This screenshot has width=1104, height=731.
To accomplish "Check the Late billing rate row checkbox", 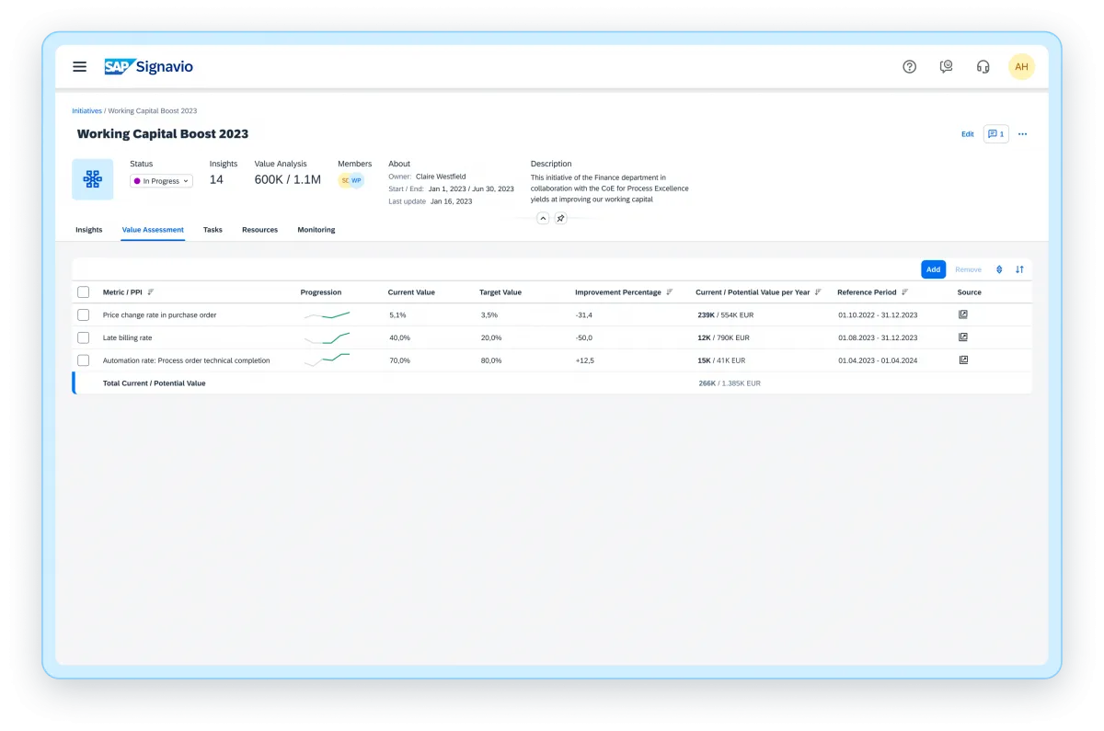I will [84, 337].
